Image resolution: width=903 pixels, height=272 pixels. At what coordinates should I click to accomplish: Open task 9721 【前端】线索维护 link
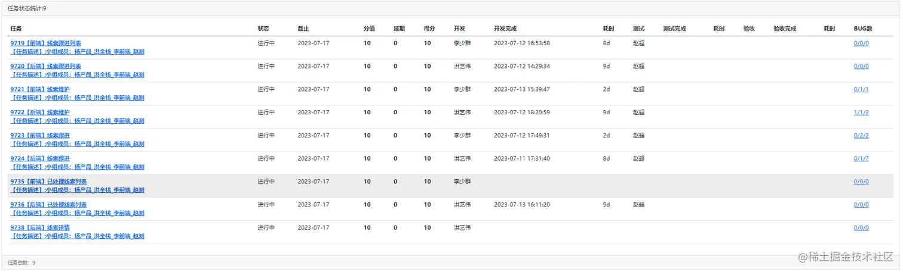point(40,89)
